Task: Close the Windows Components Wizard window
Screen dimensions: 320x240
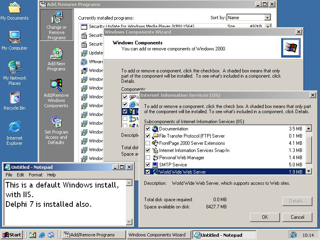Action: coord(298,32)
